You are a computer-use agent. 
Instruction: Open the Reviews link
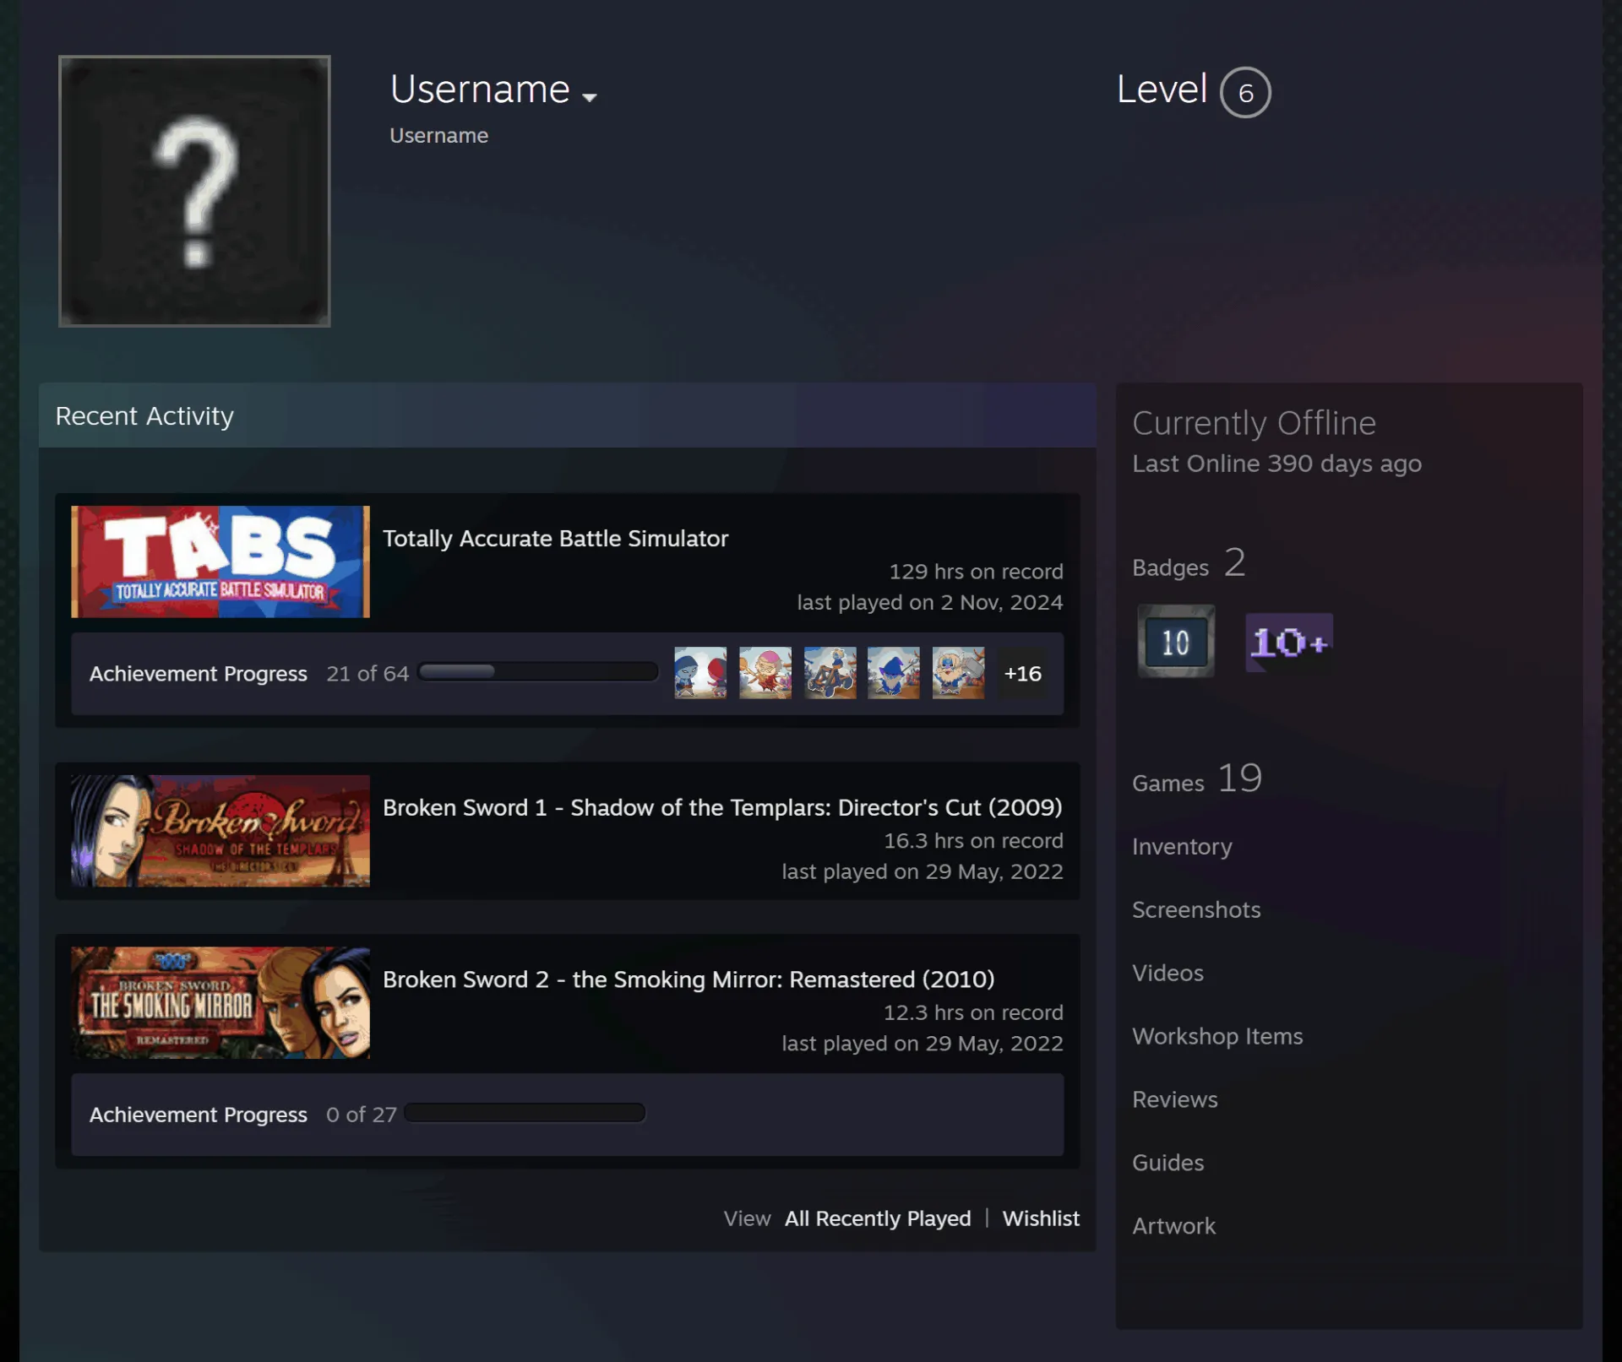1174,1099
